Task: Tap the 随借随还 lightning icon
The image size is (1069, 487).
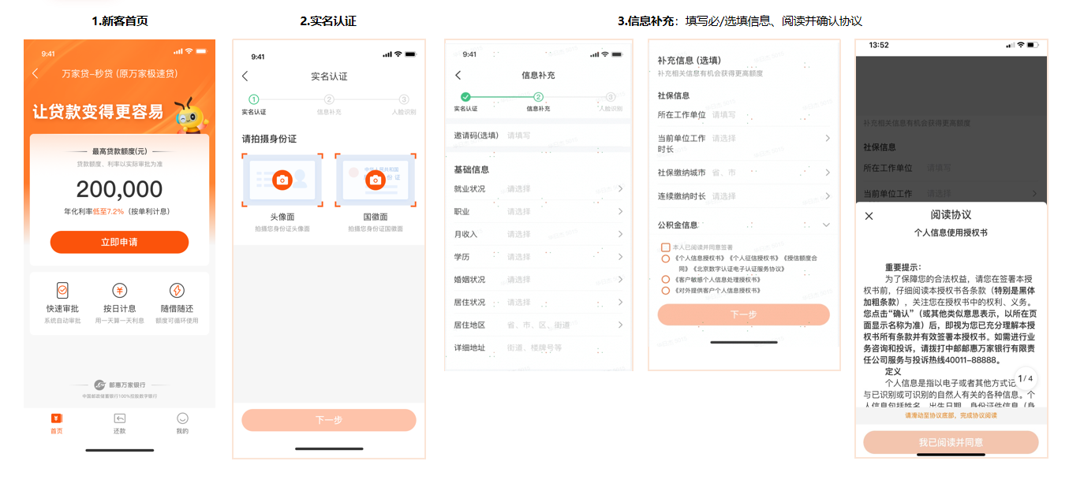Action: pyautogui.click(x=177, y=290)
